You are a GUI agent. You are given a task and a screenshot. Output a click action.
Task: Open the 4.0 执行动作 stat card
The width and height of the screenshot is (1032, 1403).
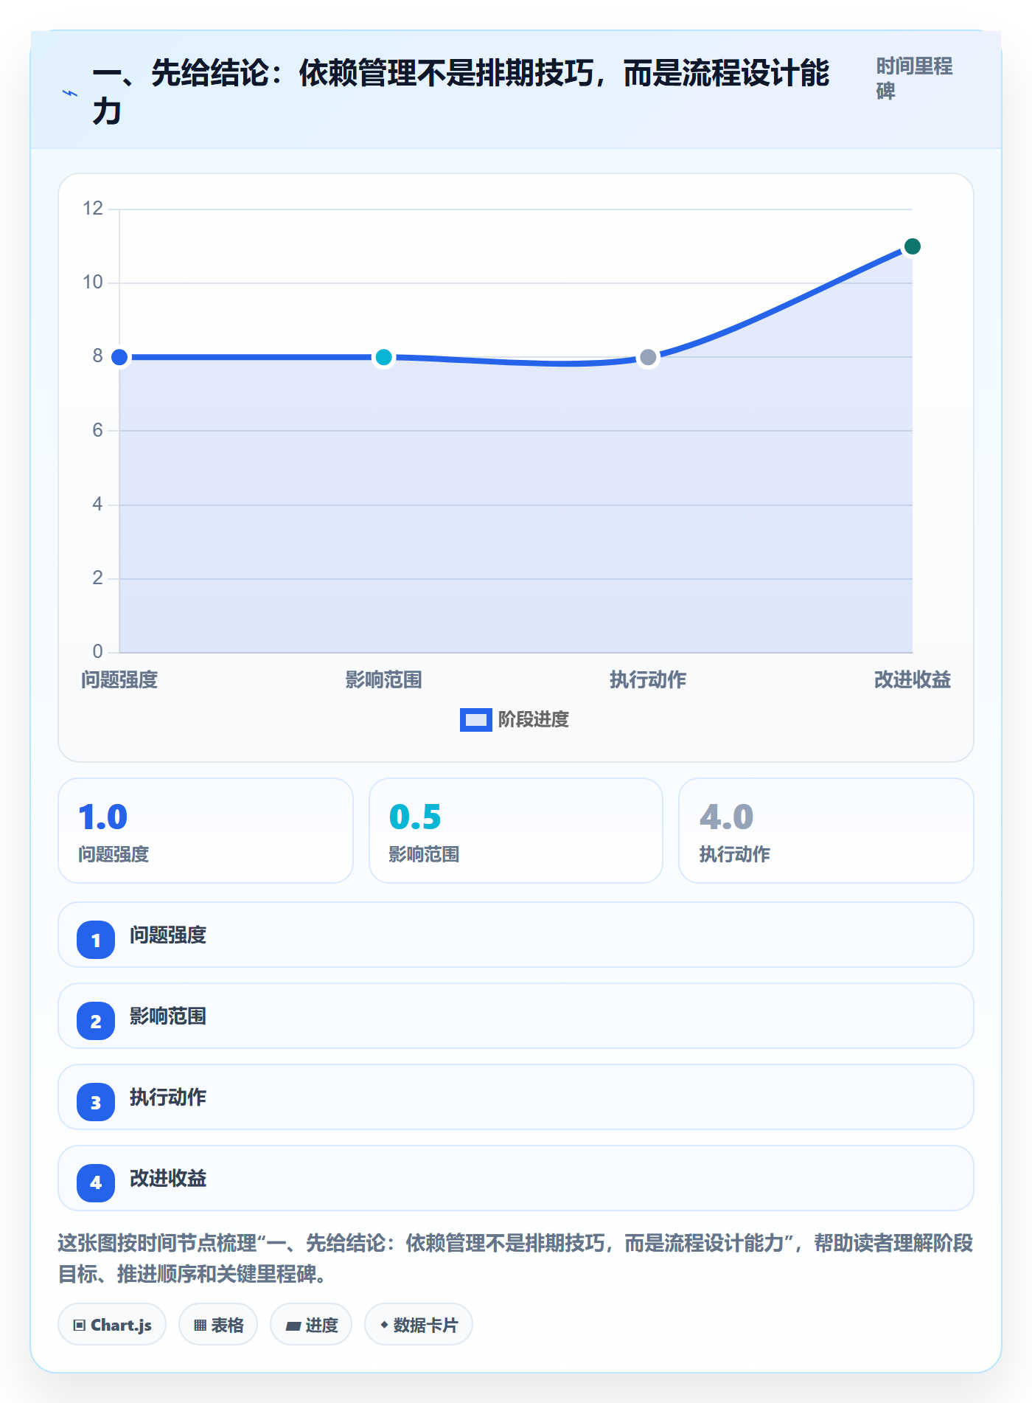826,831
